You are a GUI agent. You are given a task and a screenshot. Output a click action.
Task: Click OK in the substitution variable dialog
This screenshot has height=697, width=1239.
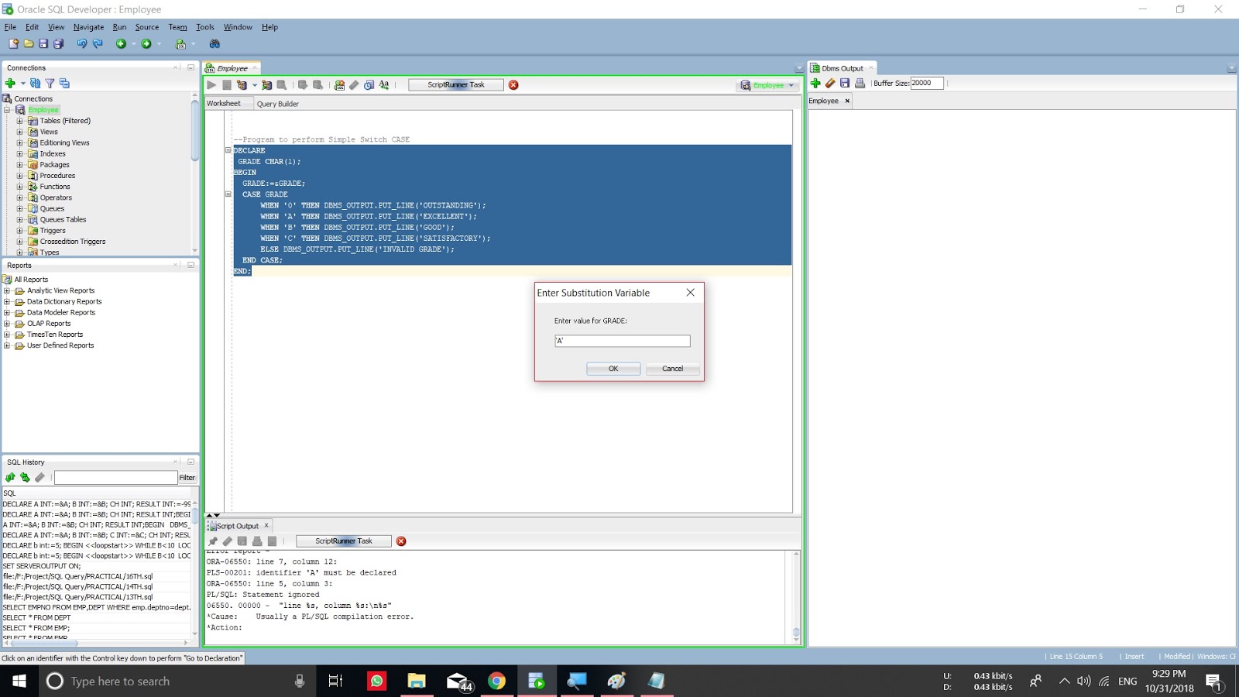(613, 369)
